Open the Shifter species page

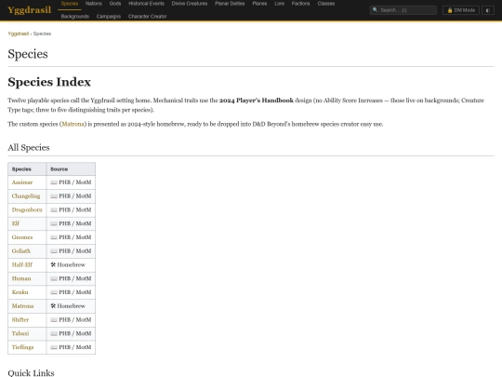[20, 320]
